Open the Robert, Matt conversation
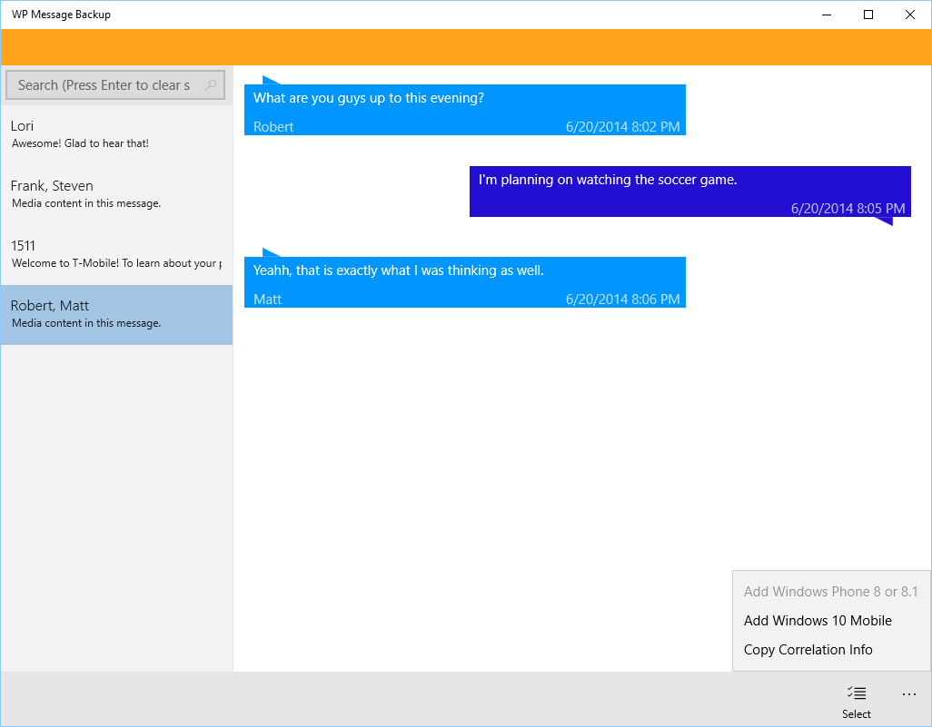This screenshot has height=727, width=932. (116, 313)
